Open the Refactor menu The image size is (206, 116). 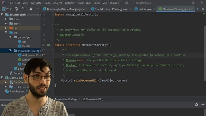point(70,3)
